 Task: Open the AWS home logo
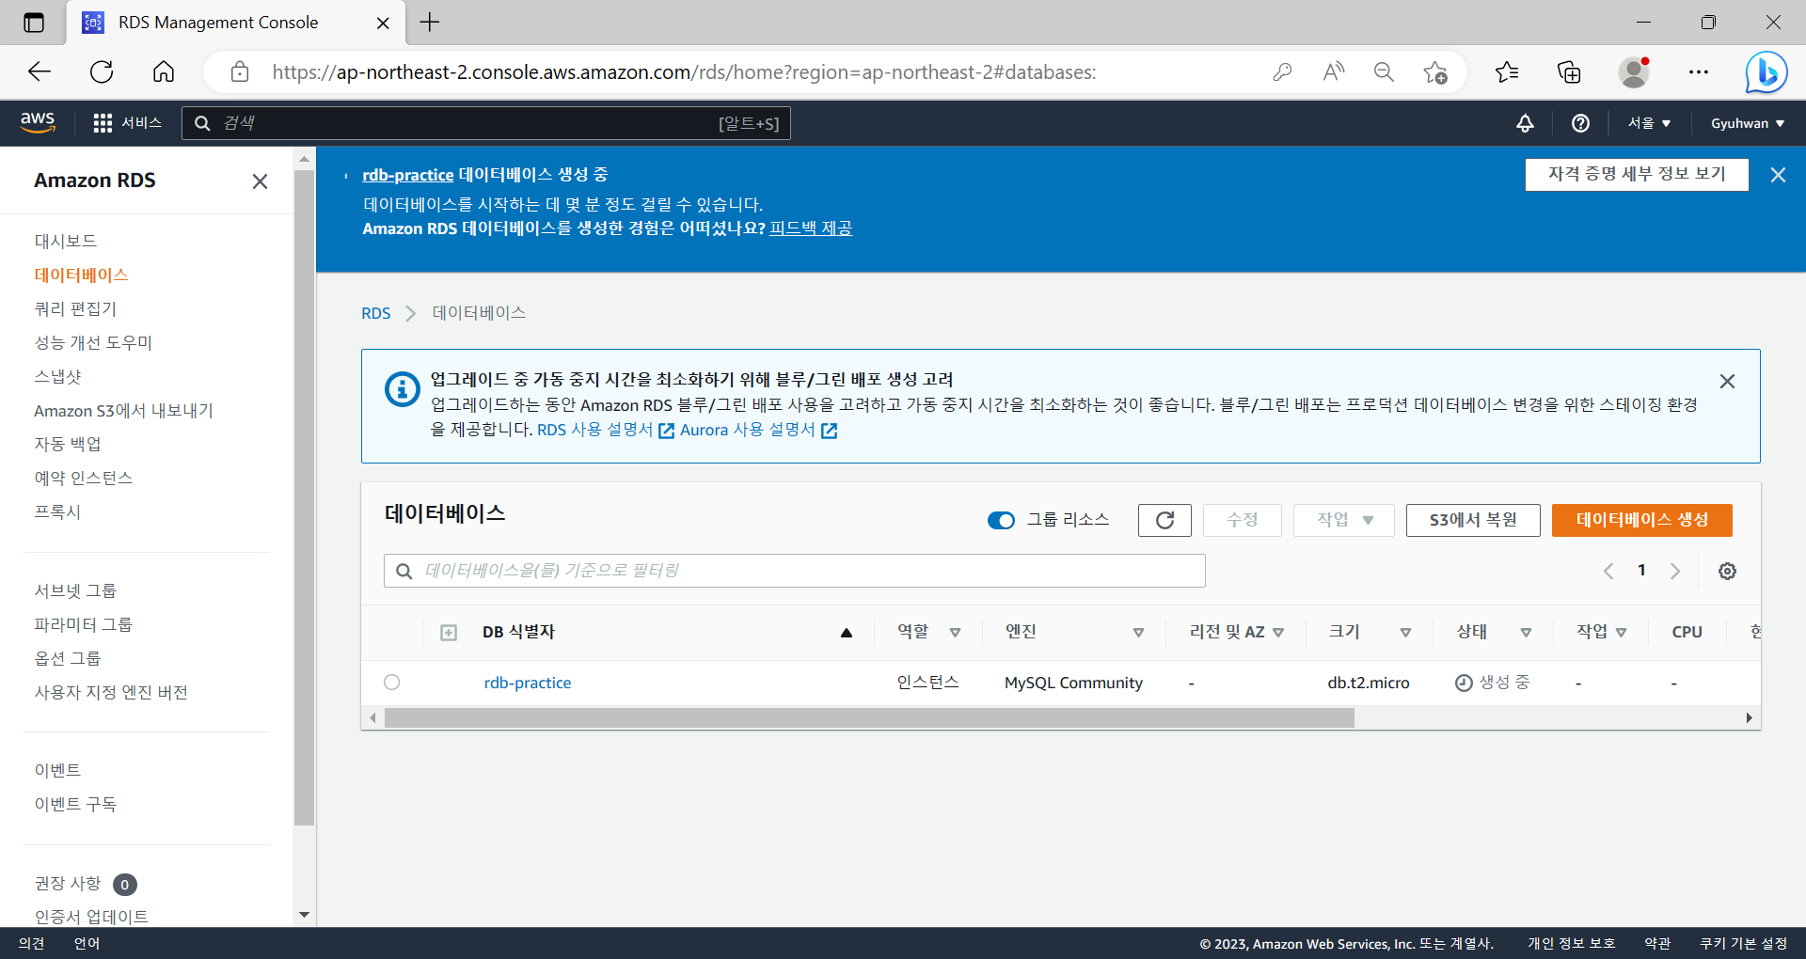38,122
